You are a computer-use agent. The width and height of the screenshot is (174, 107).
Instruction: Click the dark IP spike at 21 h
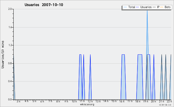click(162, 77)
